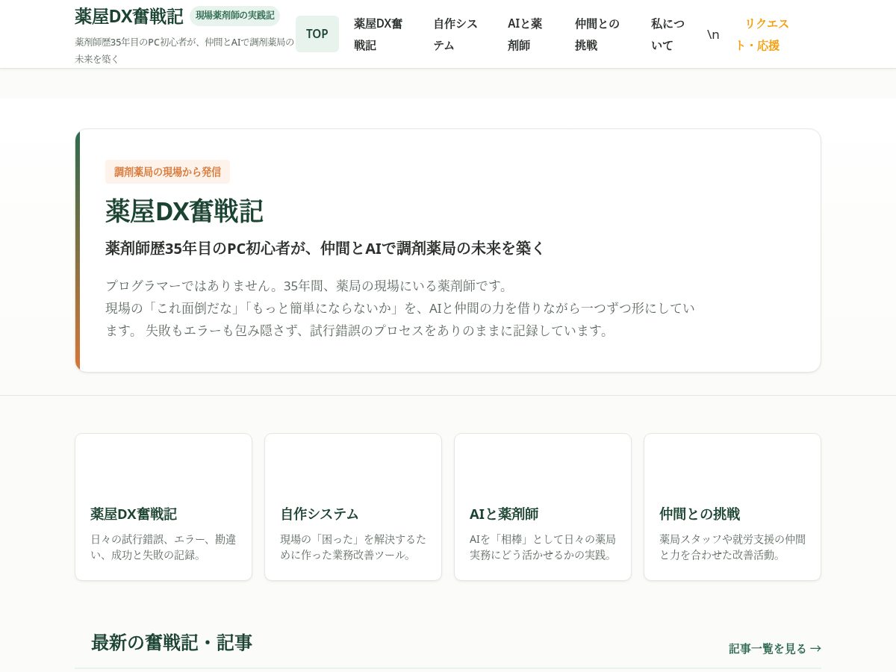Click the 最新の奮戦記・記事 section heading
This screenshot has height=672, width=896.
[172, 642]
